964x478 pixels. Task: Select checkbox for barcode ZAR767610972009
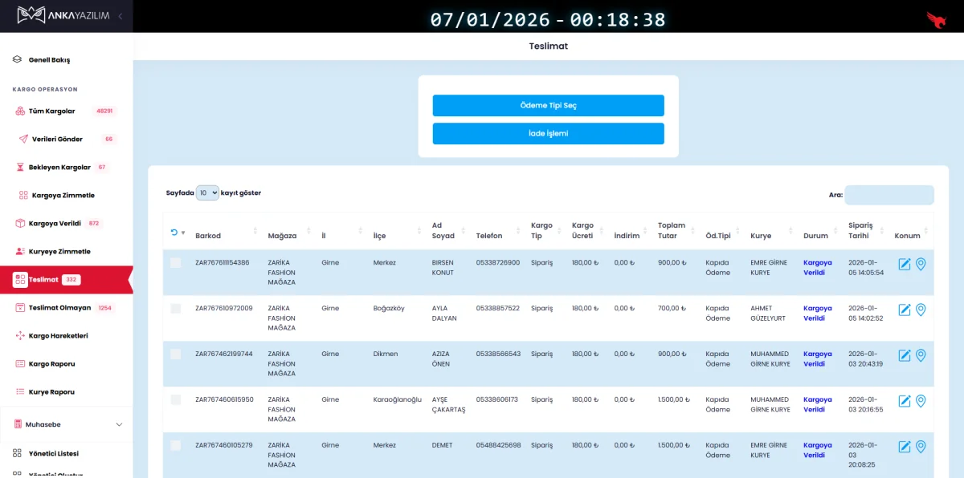(176, 309)
